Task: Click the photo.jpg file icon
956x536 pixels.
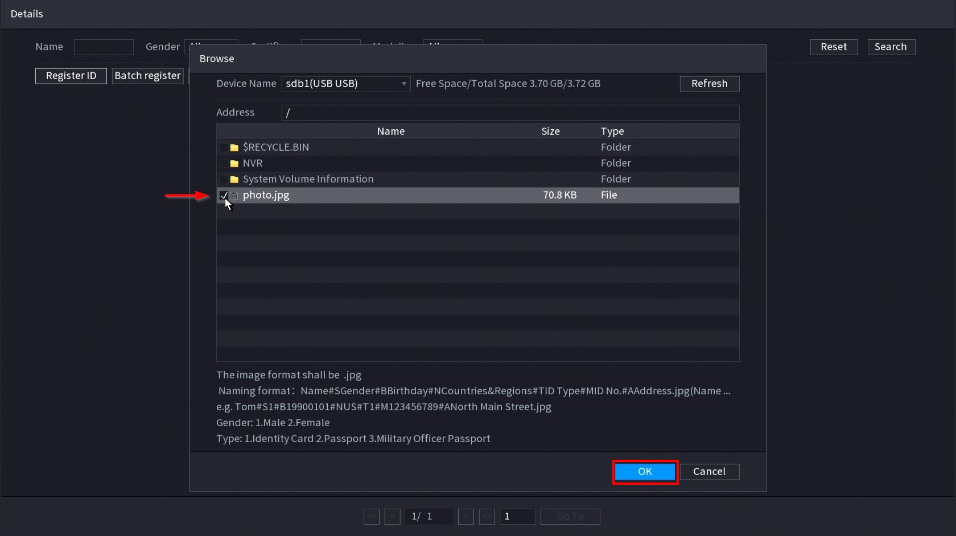Action: [x=234, y=196]
